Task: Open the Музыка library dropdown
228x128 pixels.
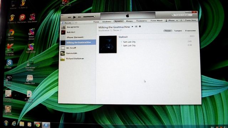Action: coord(68,23)
